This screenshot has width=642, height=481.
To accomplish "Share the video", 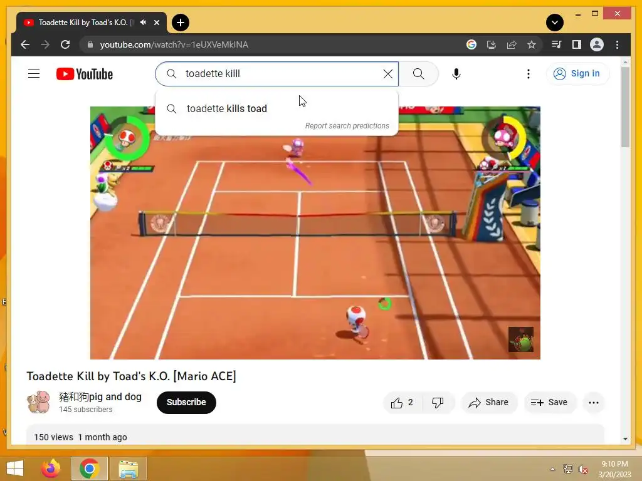I will pos(489,403).
